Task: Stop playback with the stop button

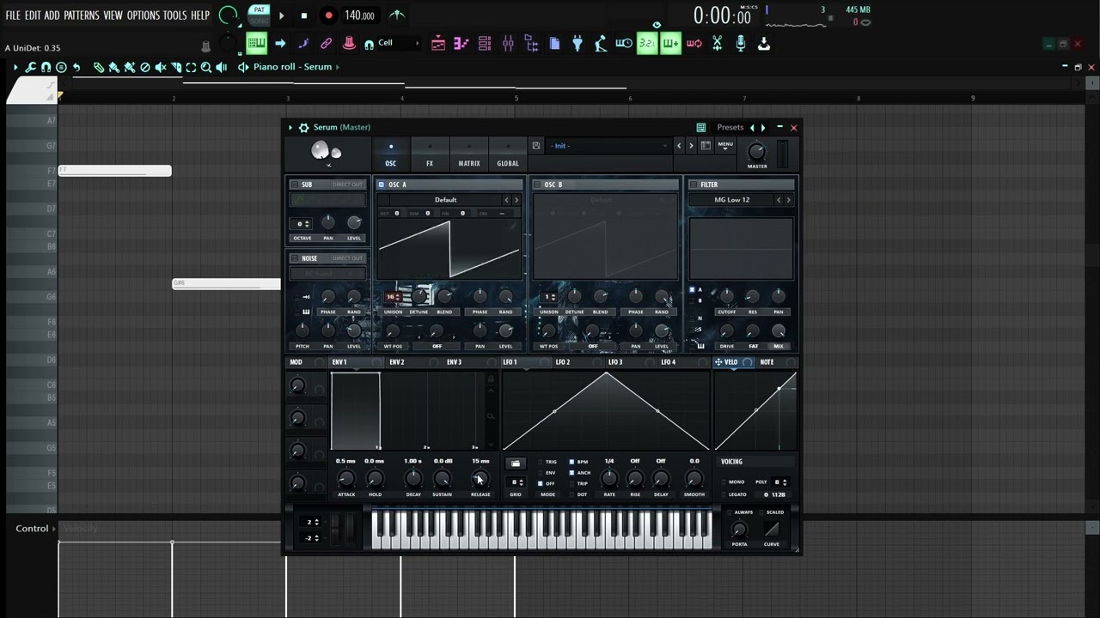Action: click(303, 15)
